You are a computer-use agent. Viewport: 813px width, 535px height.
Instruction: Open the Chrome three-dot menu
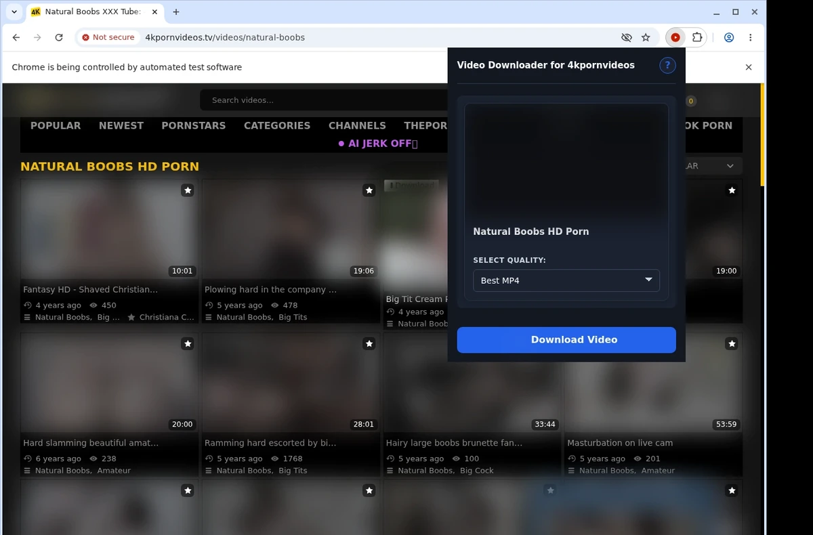(x=750, y=37)
